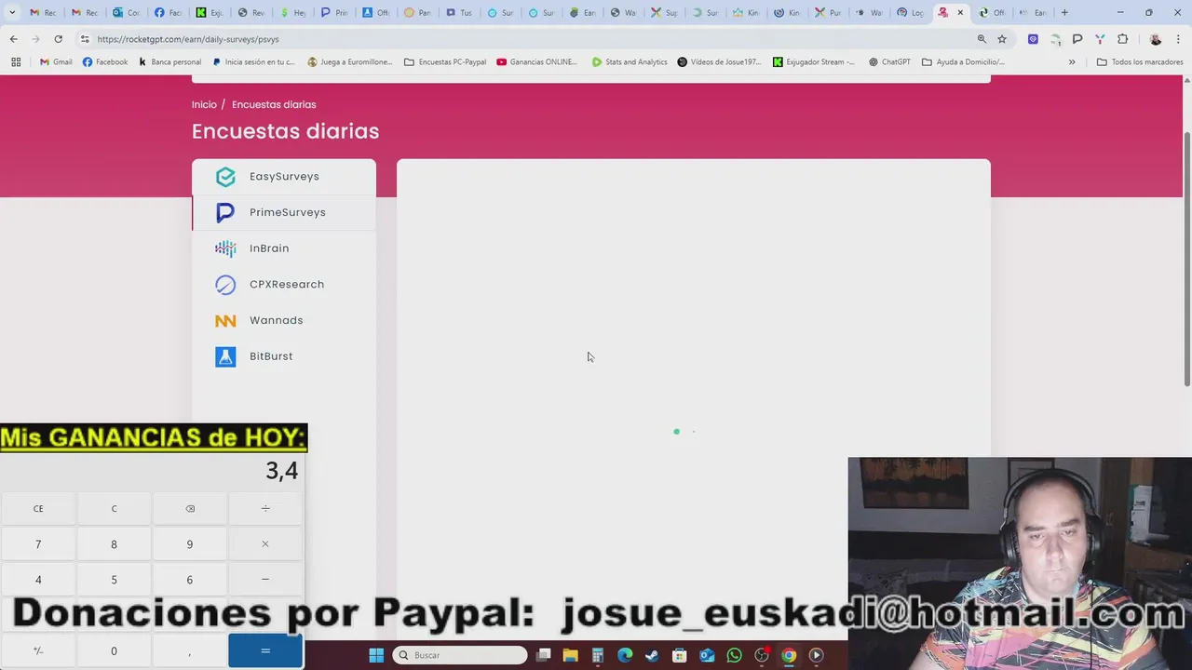Open Calculator from the taskbar
Image resolution: width=1192 pixels, height=670 pixels.
pos(598,655)
